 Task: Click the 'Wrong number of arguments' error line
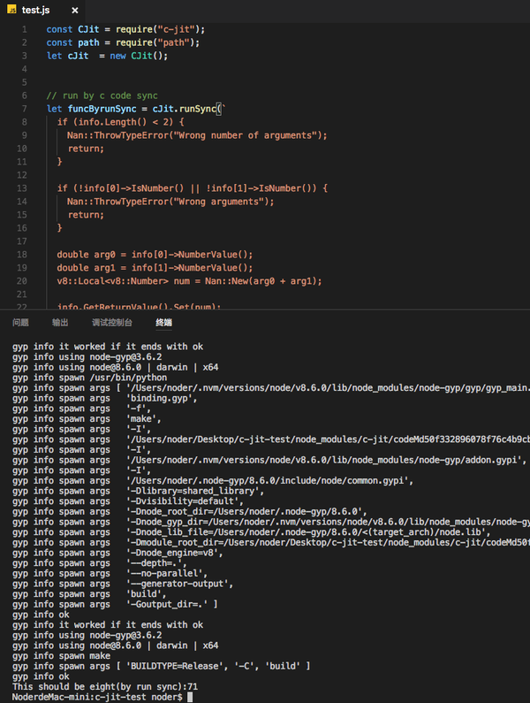(197, 135)
